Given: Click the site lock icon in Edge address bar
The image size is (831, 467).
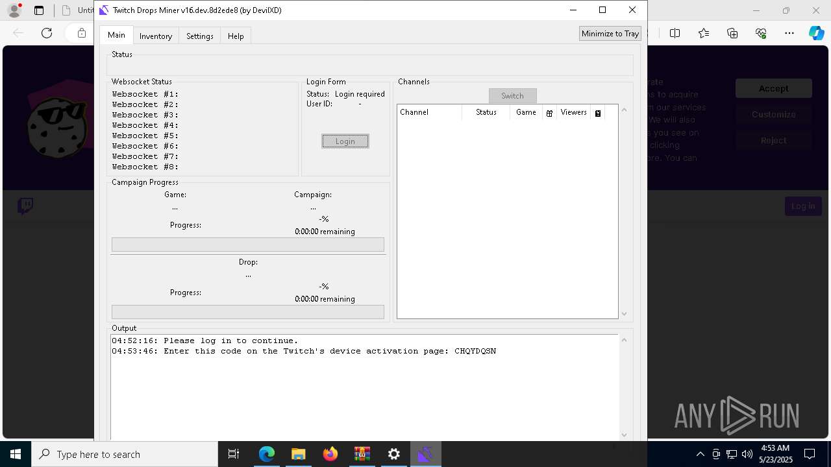Looking at the screenshot, I should pos(82,33).
